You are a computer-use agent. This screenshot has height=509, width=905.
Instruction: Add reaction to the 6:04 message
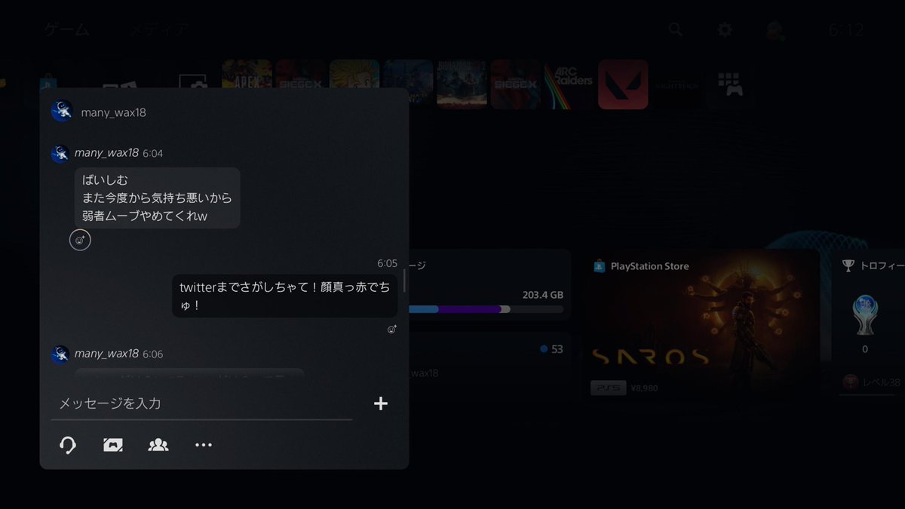click(80, 241)
